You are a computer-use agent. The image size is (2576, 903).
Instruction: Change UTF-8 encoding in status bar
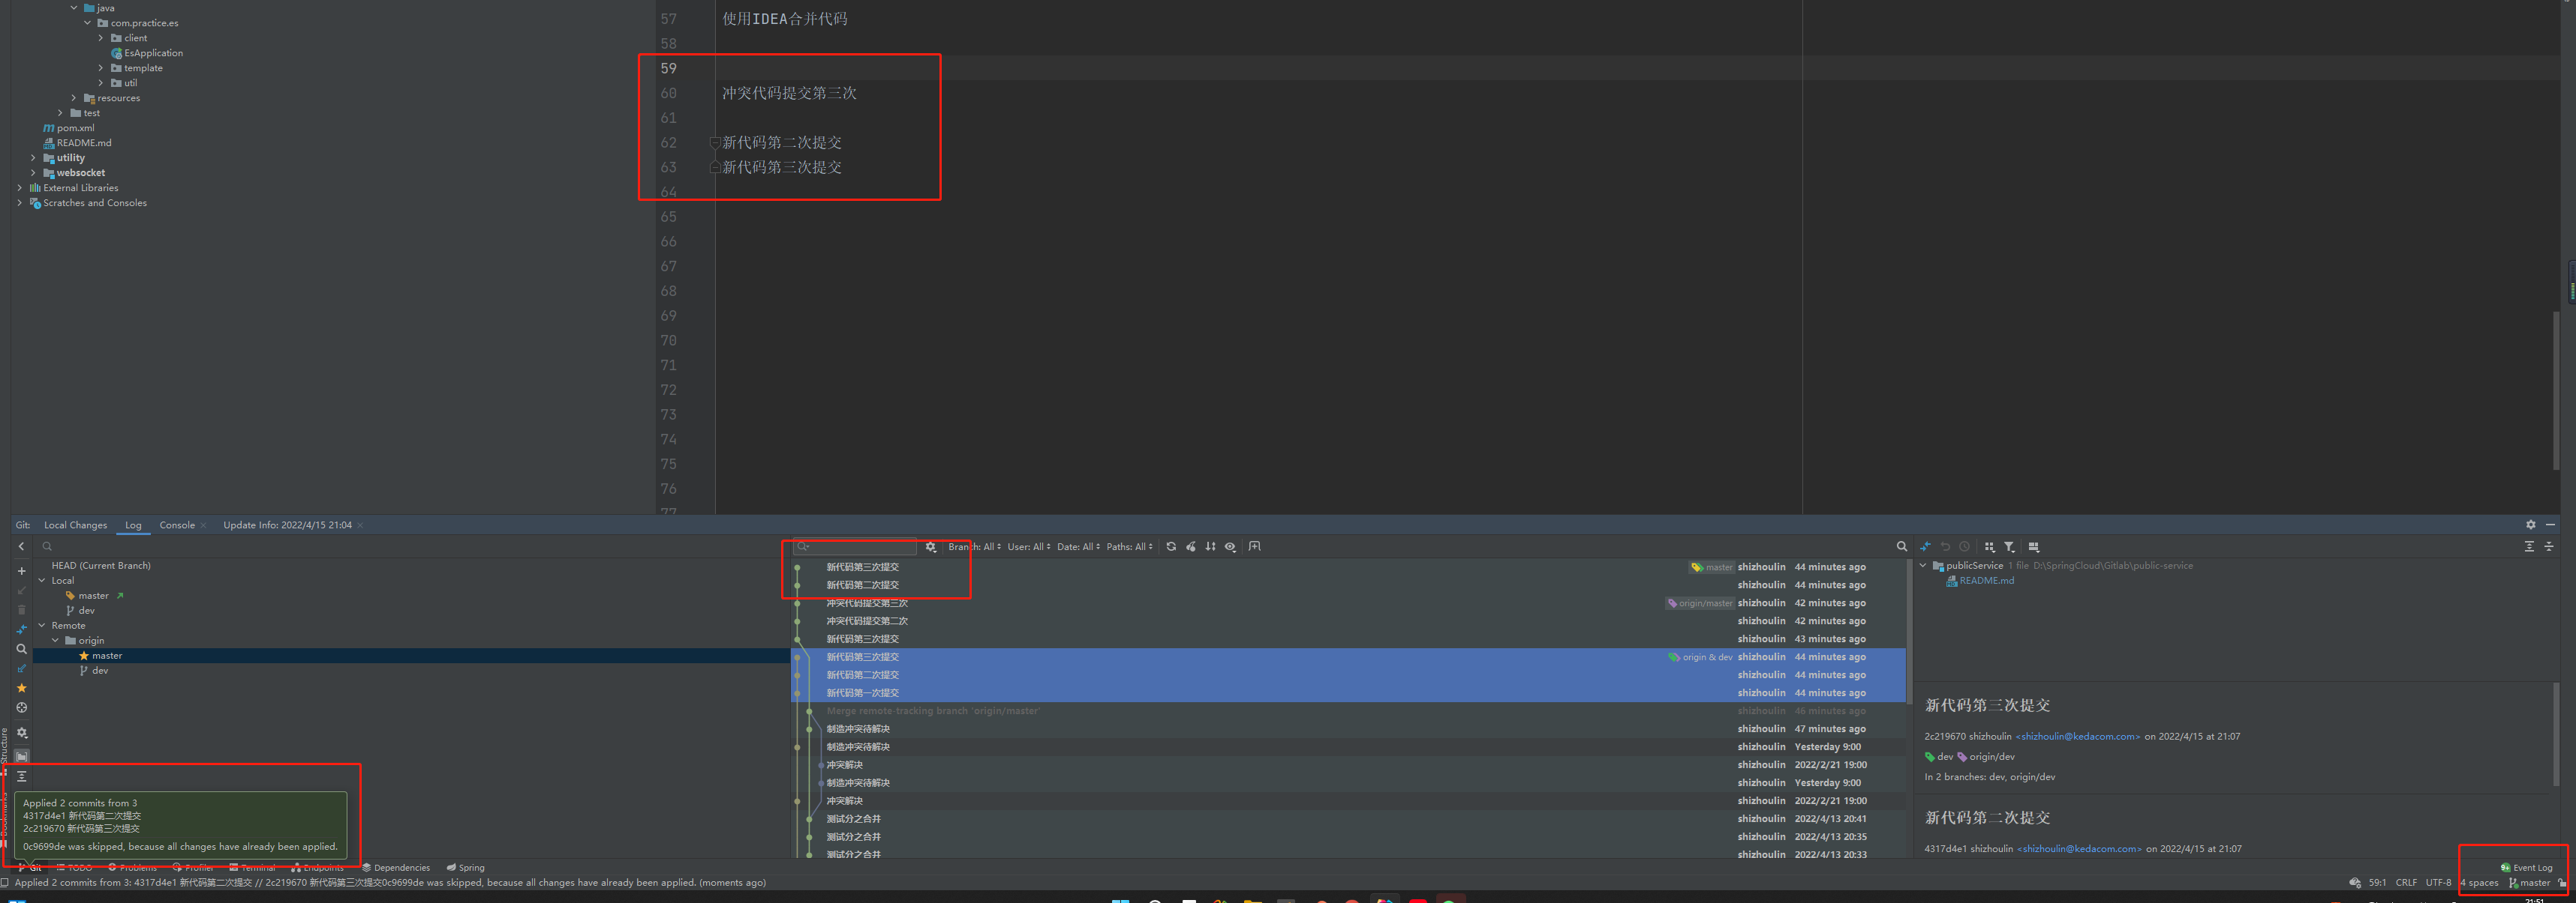pos(2438,883)
